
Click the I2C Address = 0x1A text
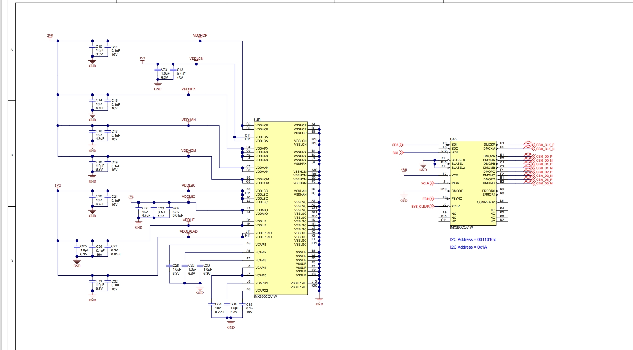coord(468,247)
